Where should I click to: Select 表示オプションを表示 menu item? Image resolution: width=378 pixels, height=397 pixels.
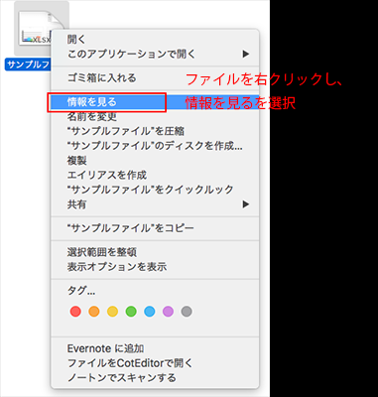(155, 267)
